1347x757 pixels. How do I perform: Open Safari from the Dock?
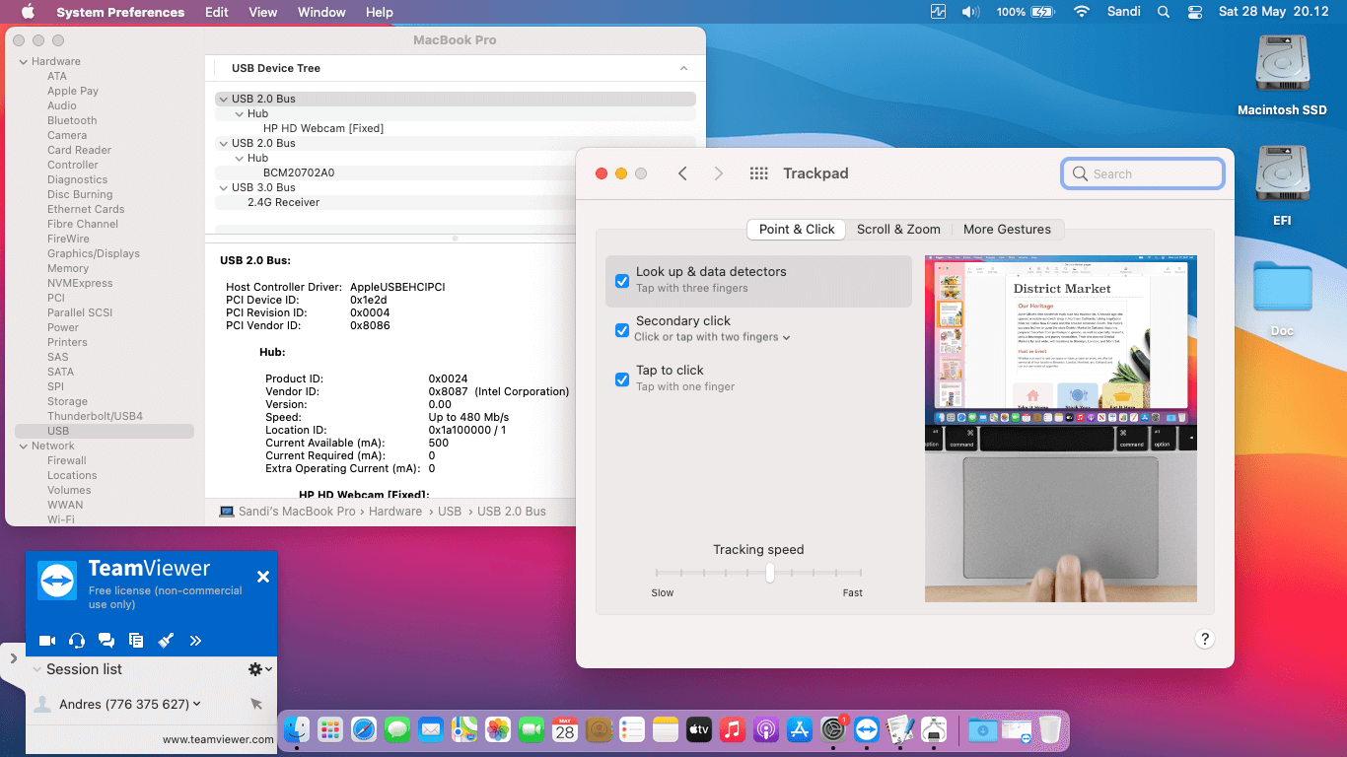(x=364, y=729)
